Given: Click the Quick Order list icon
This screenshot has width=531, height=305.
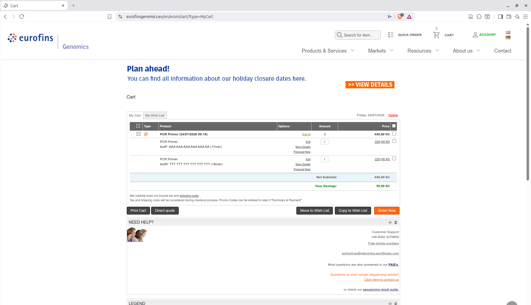Looking at the screenshot, I should coord(391,35).
